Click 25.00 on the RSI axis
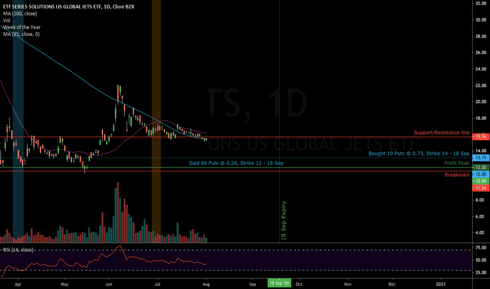This screenshot has width=490, height=289. [x=481, y=272]
